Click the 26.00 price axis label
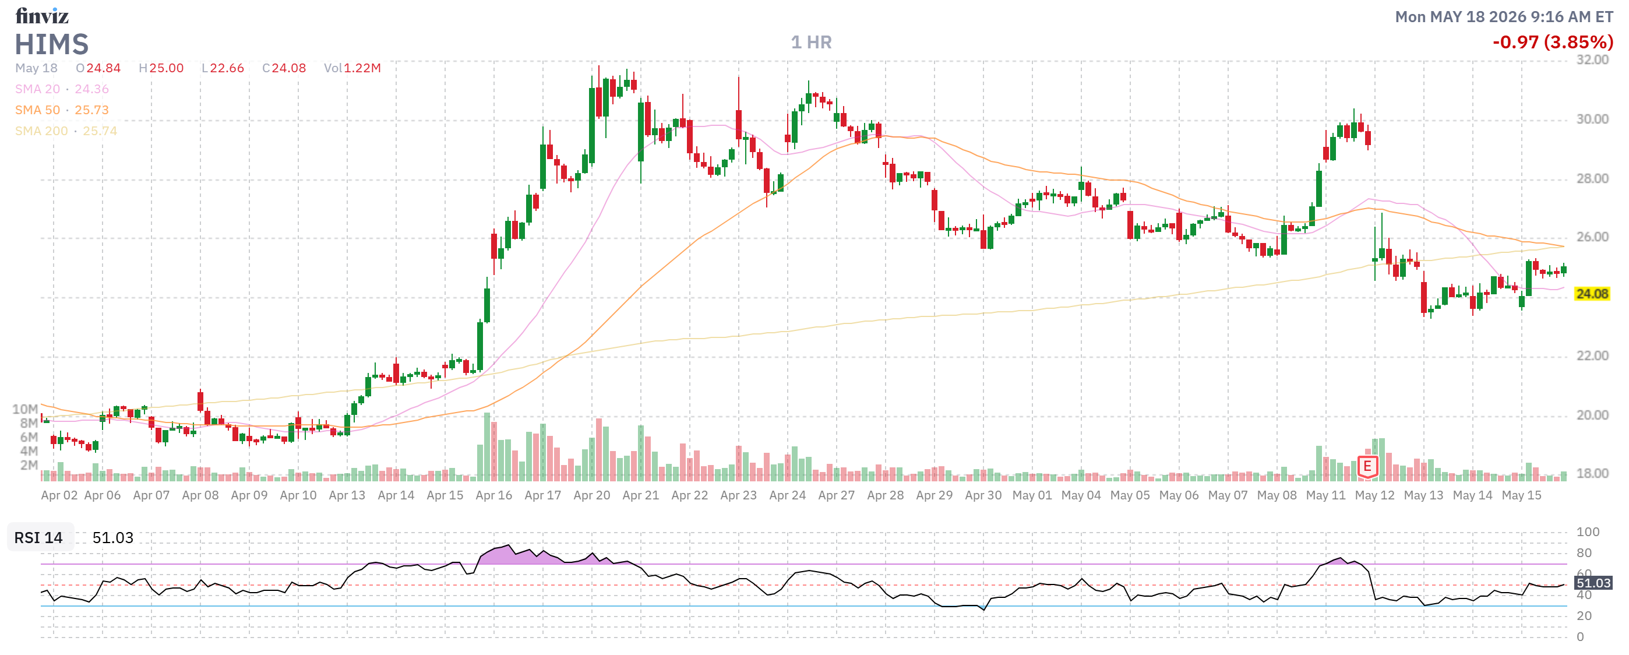Image resolution: width=1629 pixels, height=655 pixels. pos(1592,237)
